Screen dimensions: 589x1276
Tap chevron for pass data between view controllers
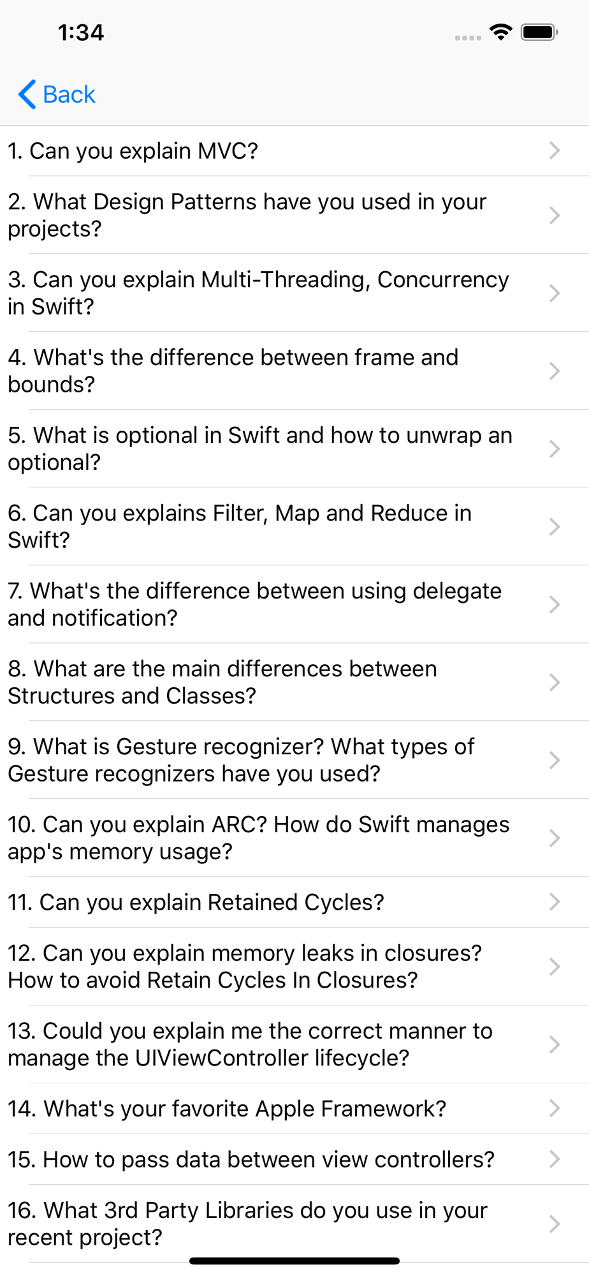click(555, 1159)
